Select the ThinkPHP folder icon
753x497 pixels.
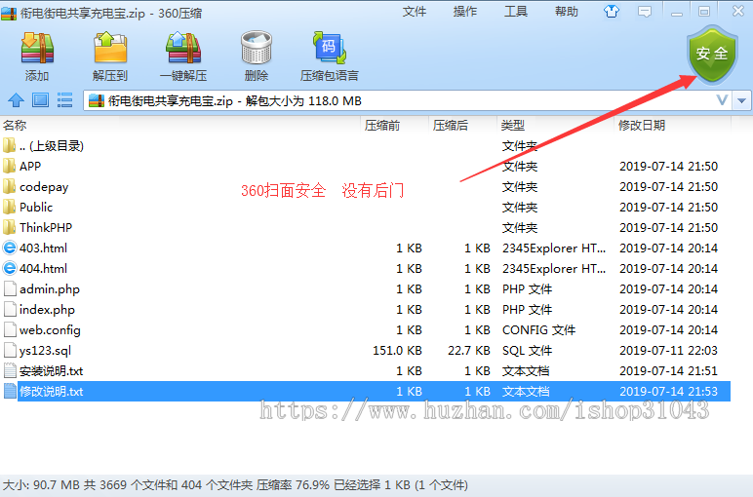(x=9, y=227)
